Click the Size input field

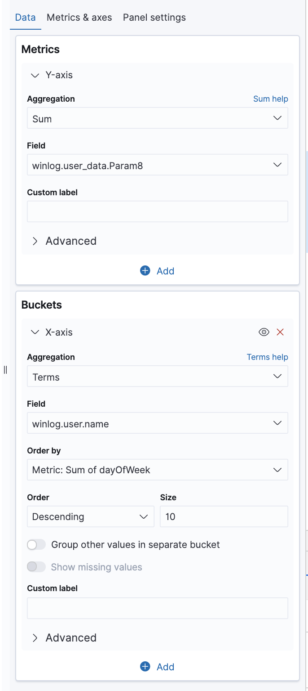tap(224, 516)
